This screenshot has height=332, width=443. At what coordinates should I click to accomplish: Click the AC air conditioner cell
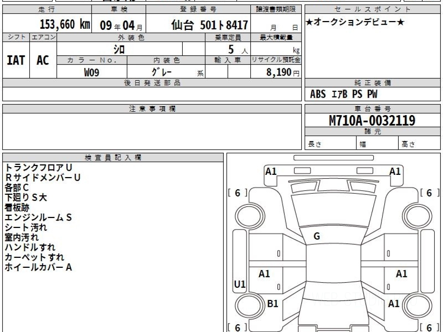click(43, 60)
